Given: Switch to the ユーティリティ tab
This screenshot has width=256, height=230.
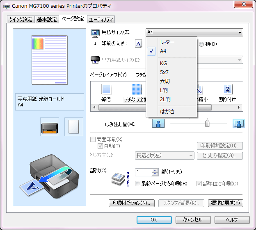Looking at the screenshot, I should (x=101, y=20).
